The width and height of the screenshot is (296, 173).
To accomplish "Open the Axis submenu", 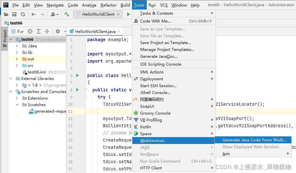I will coord(253,153).
